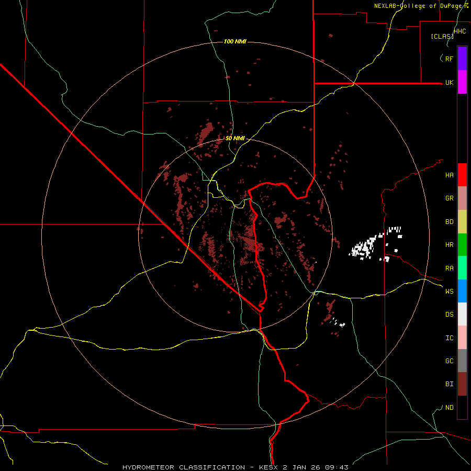Click the BI legend label
Screen dimensions: 471x471
tap(449, 384)
